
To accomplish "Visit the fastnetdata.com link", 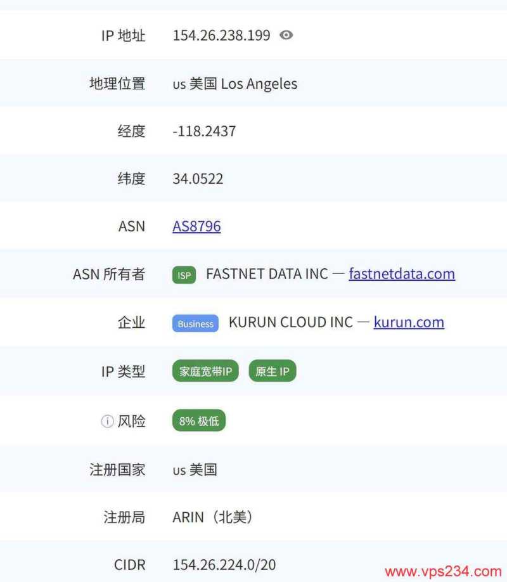I will (x=402, y=274).
